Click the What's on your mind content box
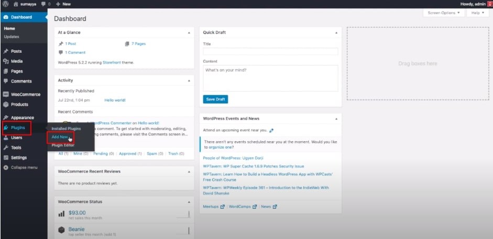The image size is (493, 239). (x=270, y=78)
